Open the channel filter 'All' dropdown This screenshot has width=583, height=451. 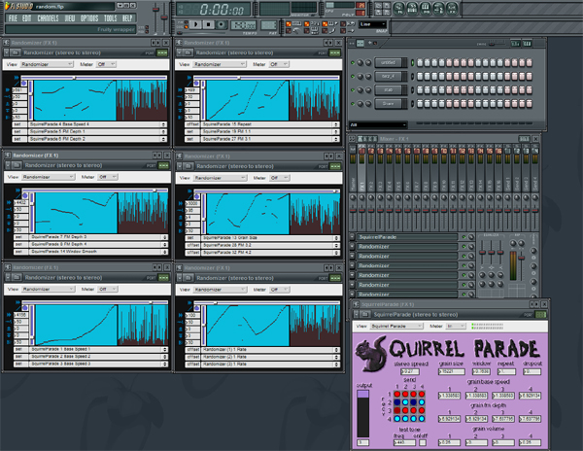pyautogui.click(x=378, y=125)
